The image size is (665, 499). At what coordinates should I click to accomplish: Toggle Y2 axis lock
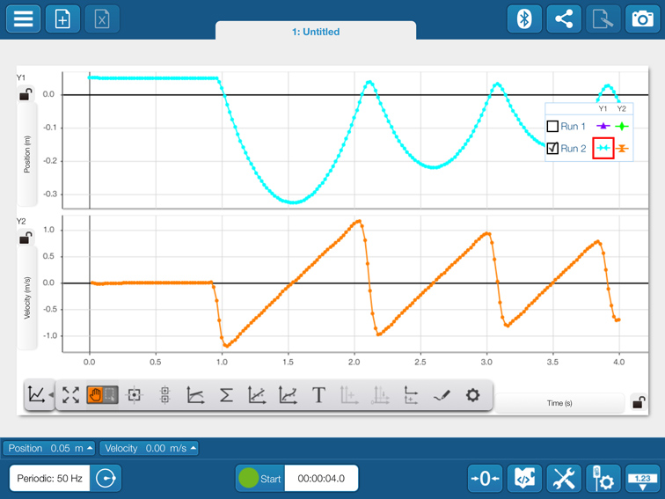click(x=26, y=238)
